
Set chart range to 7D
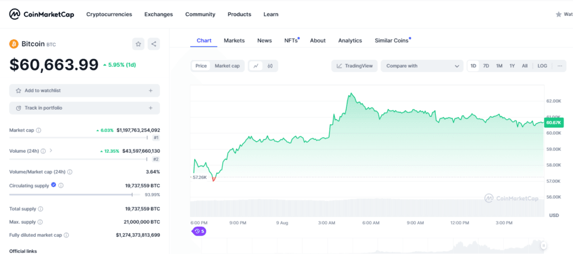pyautogui.click(x=486, y=66)
